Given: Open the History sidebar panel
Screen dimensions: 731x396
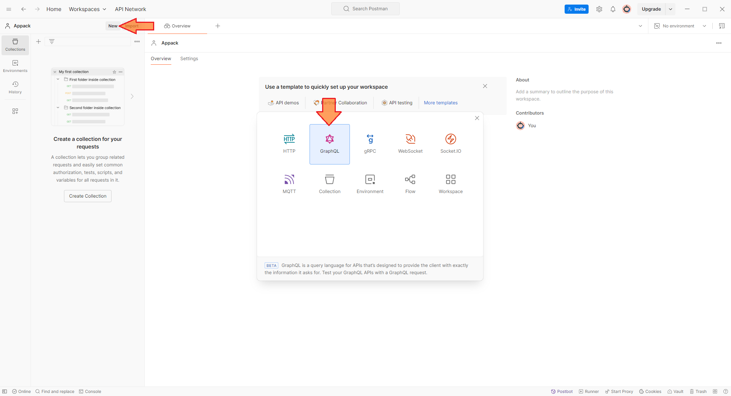Looking at the screenshot, I should 15,88.
